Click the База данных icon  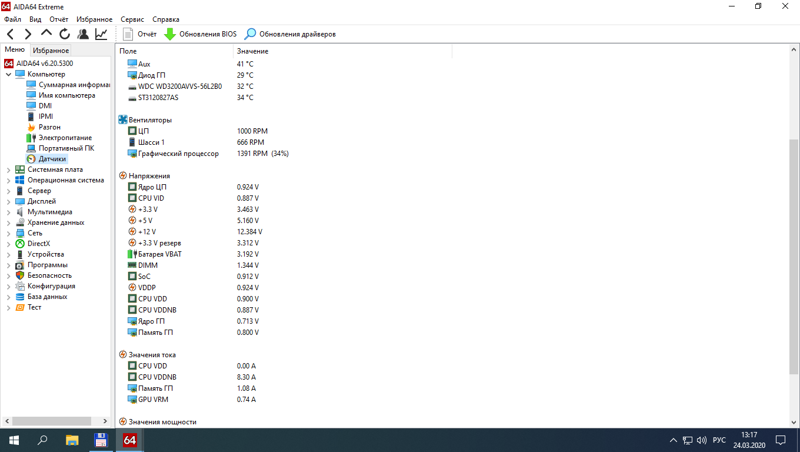[x=20, y=297]
